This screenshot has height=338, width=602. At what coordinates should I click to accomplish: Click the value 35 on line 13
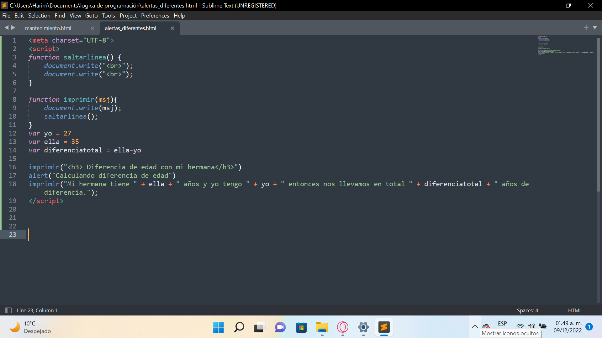[x=75, y=142]
